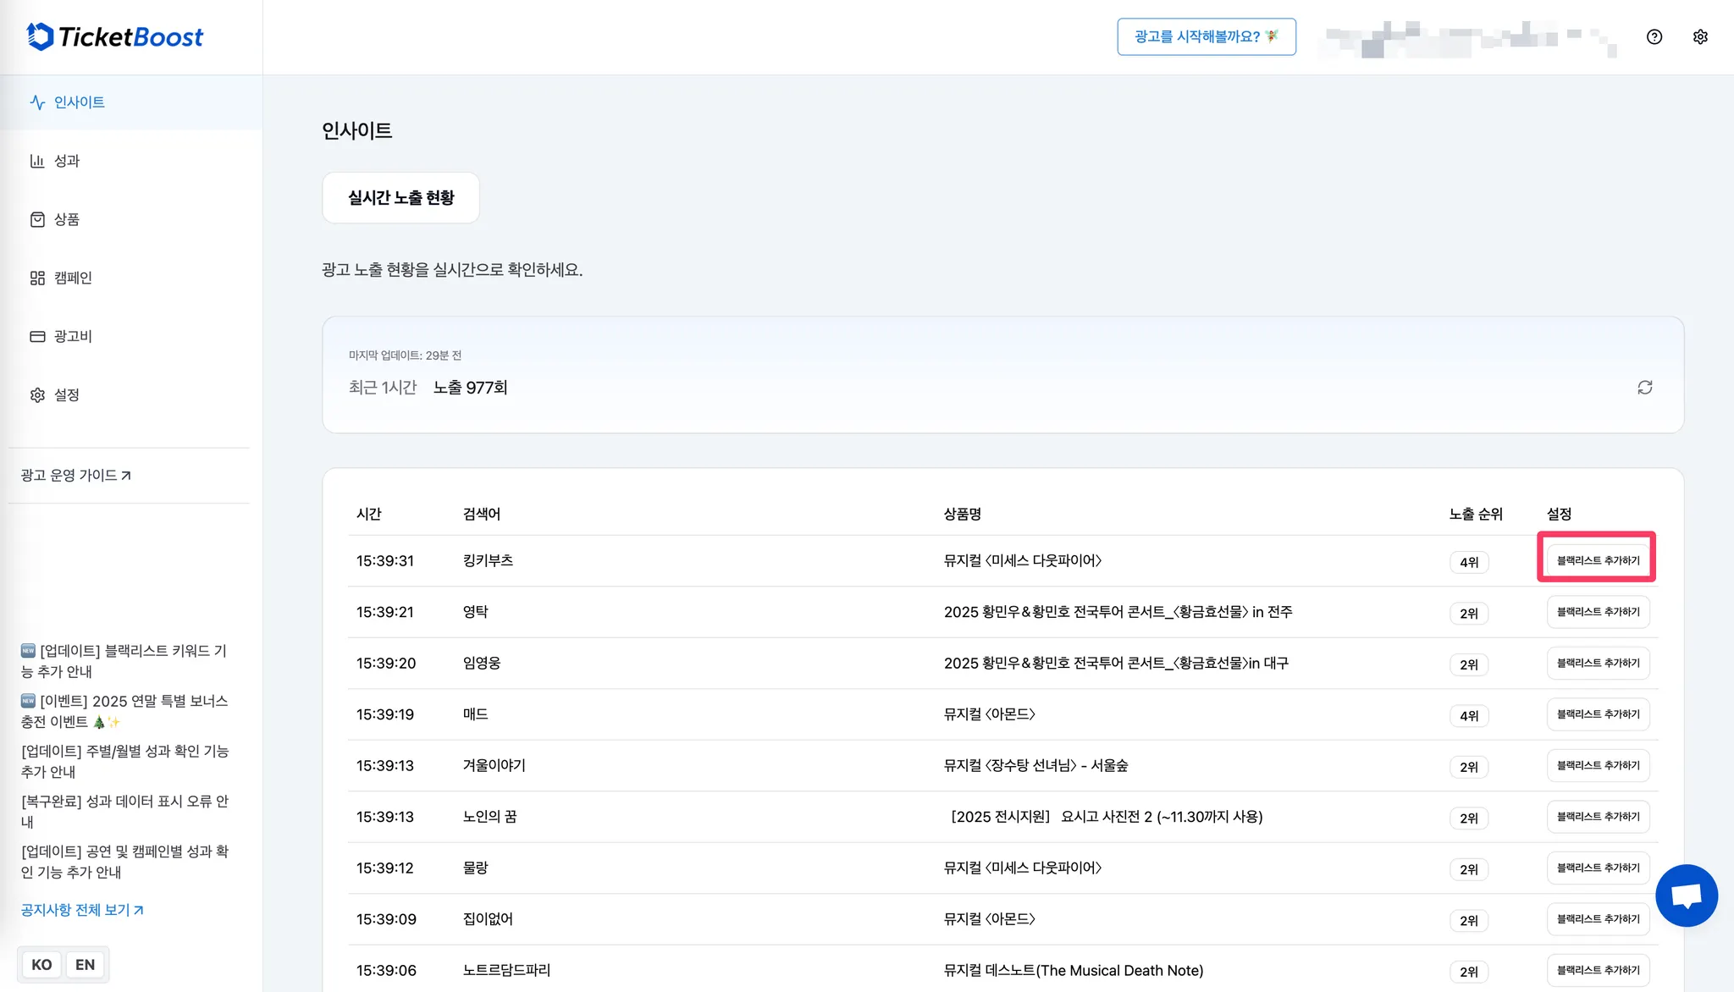Open the help question mark icon
The image size is (1734, 992).
1654,36
